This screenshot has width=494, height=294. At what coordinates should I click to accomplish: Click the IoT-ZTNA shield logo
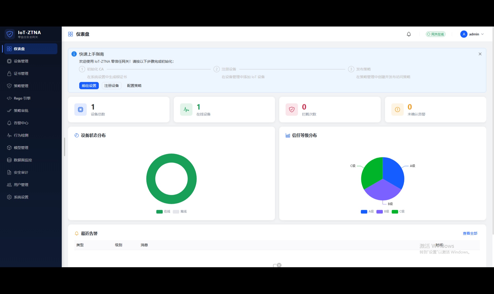[x=10, y=34]
